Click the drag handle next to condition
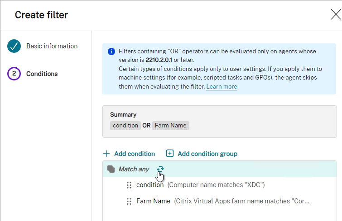342x221 pixels. (129, 185)
